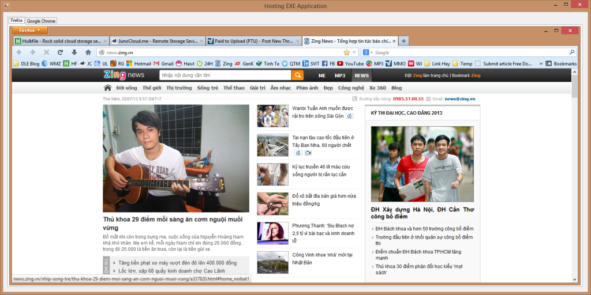Expand the Google search engine selector
The width and height of the screenshot is (591, 295).
click(368, 52)
